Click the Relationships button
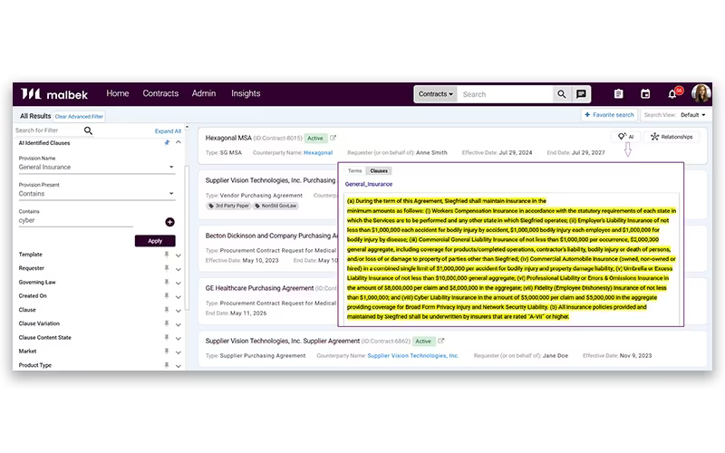The width and height of the screenshot is (725, 453). tap(672, 137)
